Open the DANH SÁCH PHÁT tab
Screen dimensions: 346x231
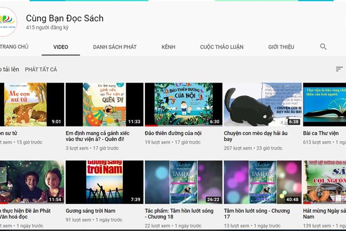115,47
